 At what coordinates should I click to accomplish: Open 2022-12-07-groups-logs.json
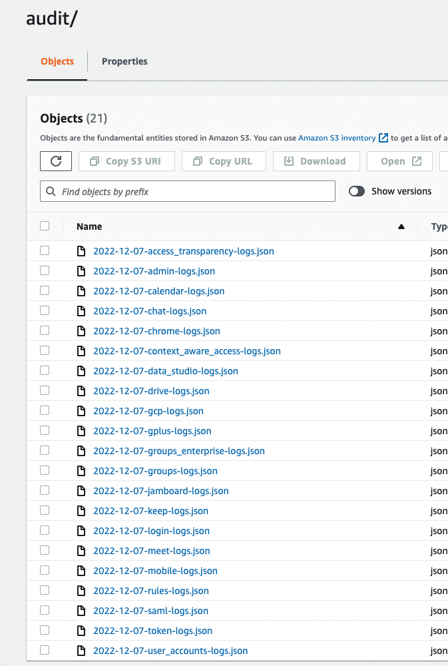[x=155, y=471]
